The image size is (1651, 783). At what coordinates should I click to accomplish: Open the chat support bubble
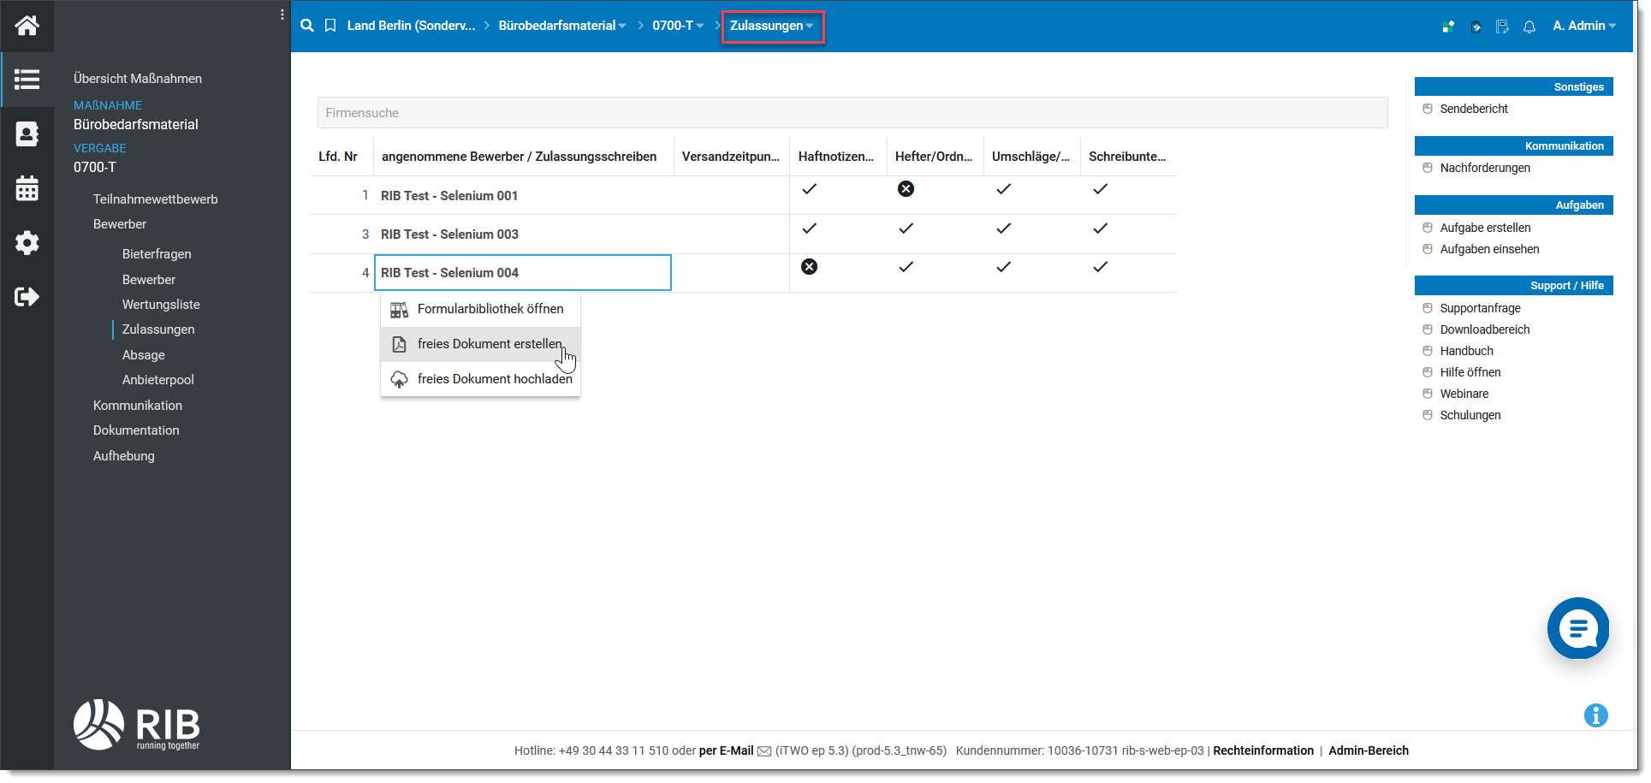click(x=1577, y=629)
